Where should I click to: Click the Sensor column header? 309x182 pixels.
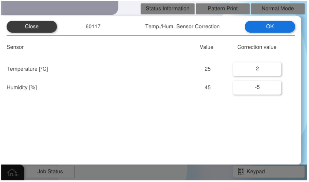click(15, 47)
